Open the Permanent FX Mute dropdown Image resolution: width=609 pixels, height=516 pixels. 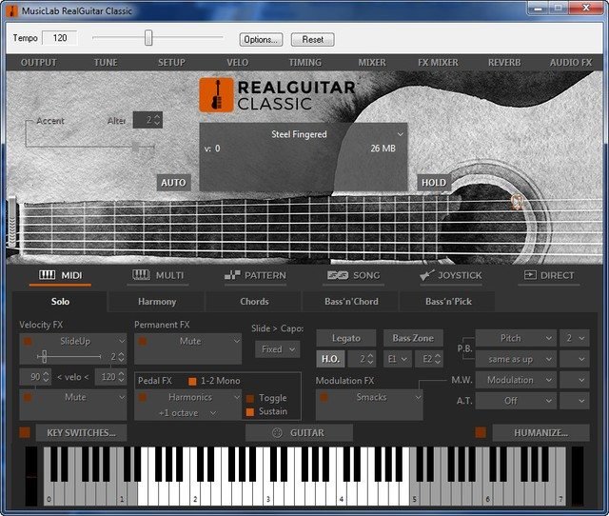(237, 341)
